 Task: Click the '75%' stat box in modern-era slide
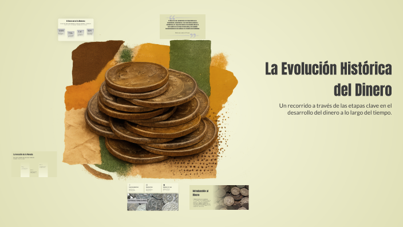pyautogui.click(x=70, y=34)
